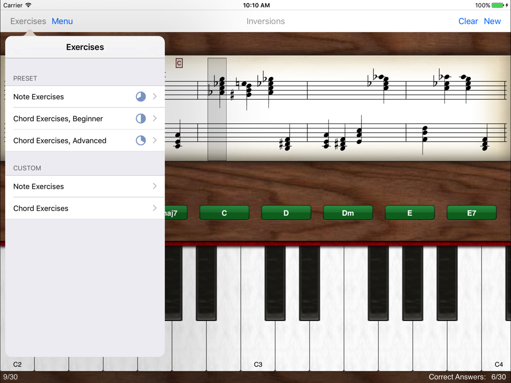Click progress pie icon for preset Note Exercises

pyautogui.click(x=141, y=97)
